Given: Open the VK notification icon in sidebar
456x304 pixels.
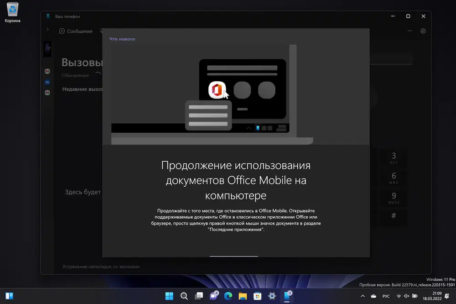Looking at the screenshot, I should coord(47,82).
